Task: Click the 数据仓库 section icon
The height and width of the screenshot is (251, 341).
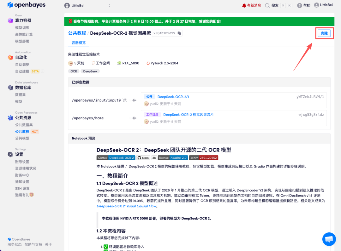Action: [10, 88]
